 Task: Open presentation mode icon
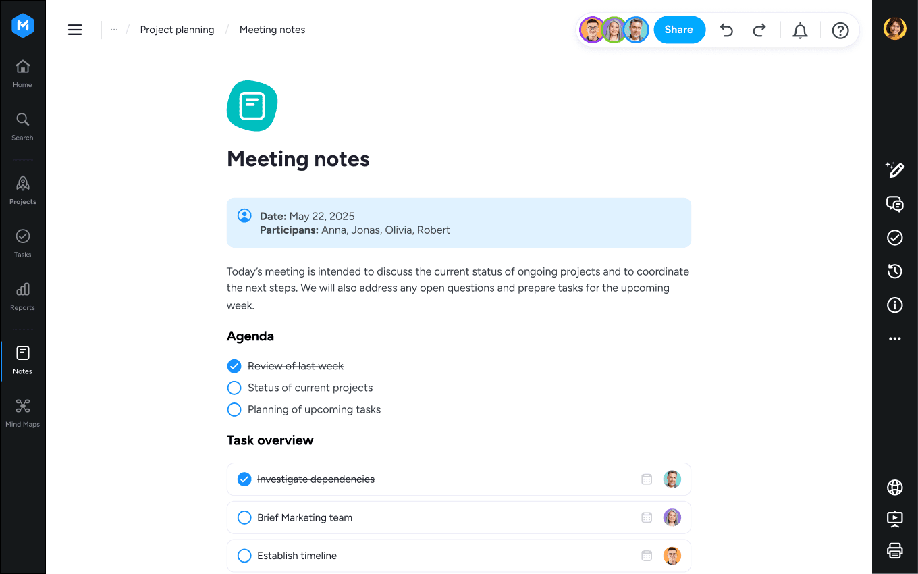click(x=894, y=519)
